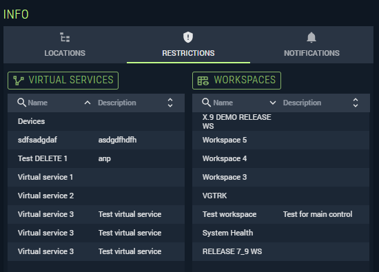Click Description header in Virtual Services table
The width and height of the screenshot is (379, 272).
click(117, 103)
